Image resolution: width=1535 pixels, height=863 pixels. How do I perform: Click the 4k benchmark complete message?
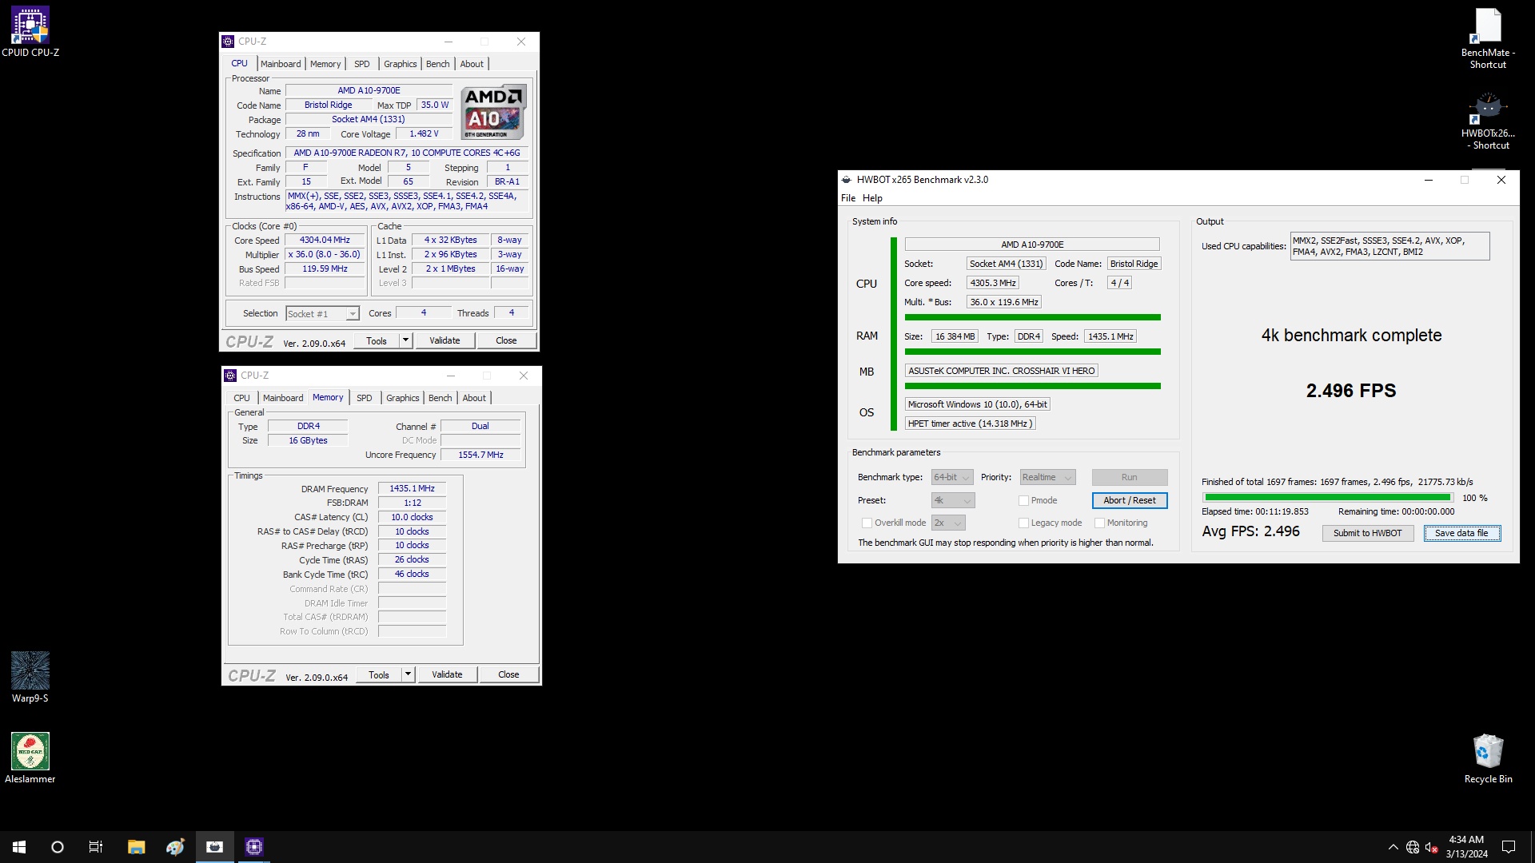[x=1351, y=336]
